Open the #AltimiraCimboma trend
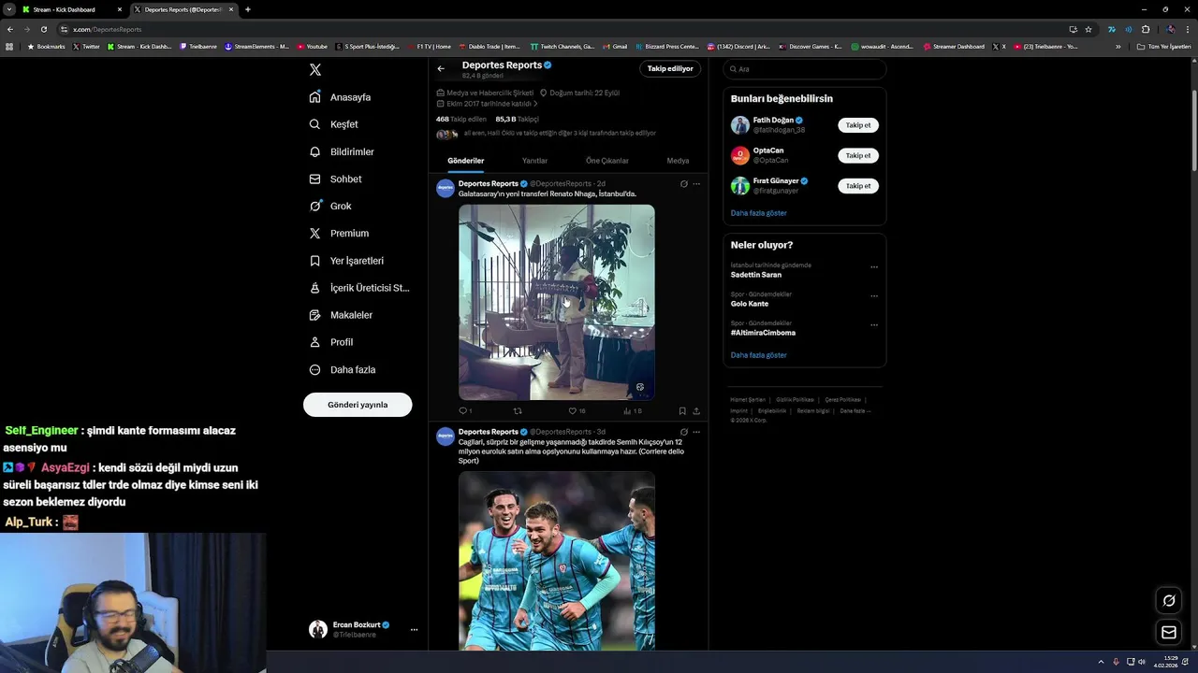1198x673 pixels. [763, 333]
